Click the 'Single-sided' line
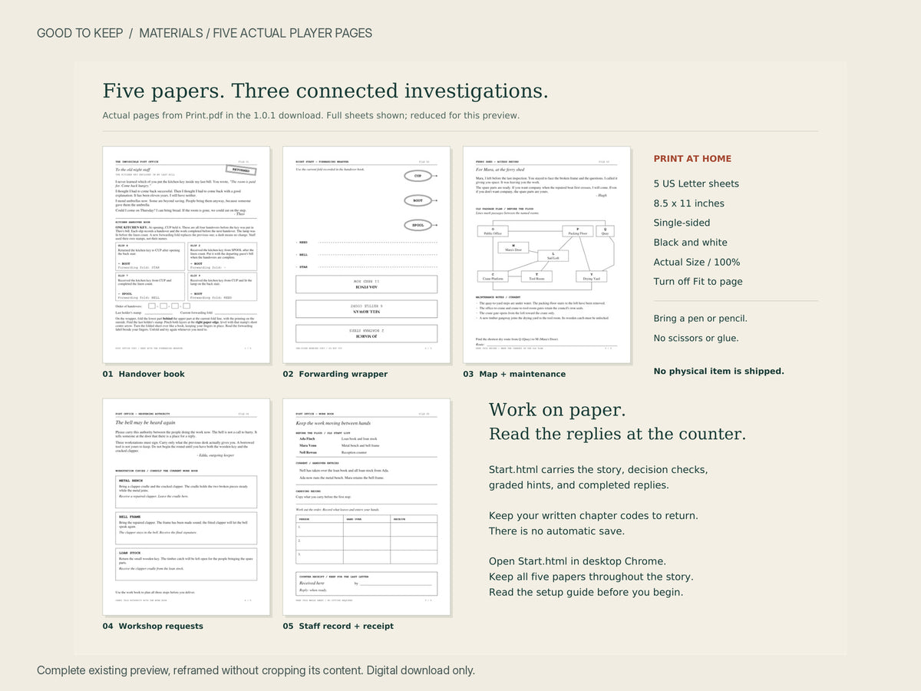This screenshot has height=691, width=921. point(682,223)
